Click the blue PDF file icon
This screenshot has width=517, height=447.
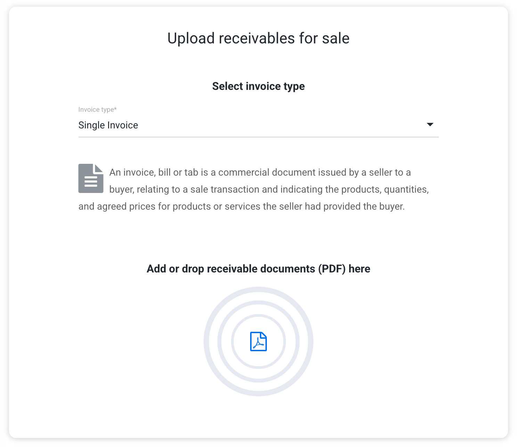click(258, 341)
